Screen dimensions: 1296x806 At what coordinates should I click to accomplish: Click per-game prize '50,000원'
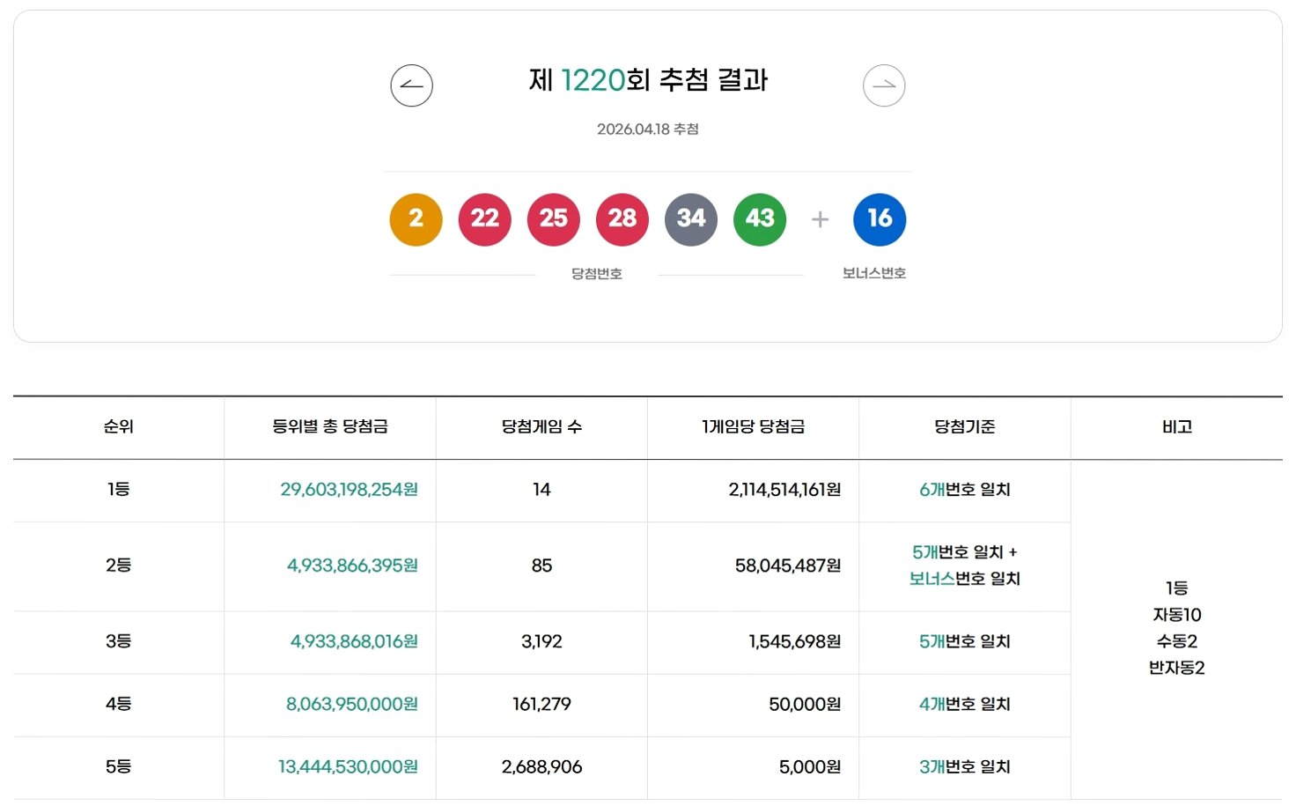pos(805,704)
